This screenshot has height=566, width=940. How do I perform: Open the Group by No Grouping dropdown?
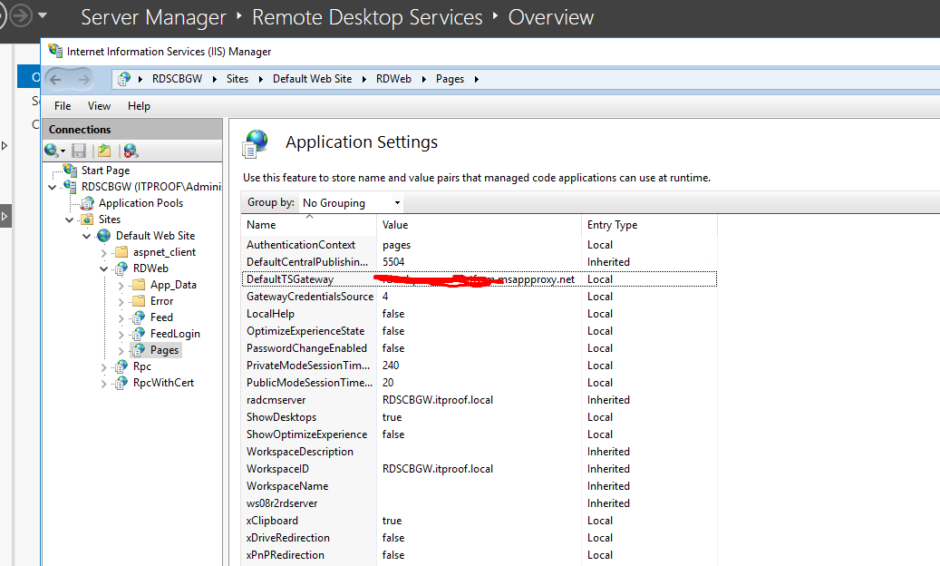click(x=351, y=202)
